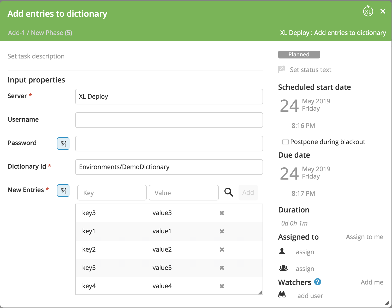Edit the duration 0d 0h 1m
Viewport: 392px width, 308px height.
(x=294, y=223)
